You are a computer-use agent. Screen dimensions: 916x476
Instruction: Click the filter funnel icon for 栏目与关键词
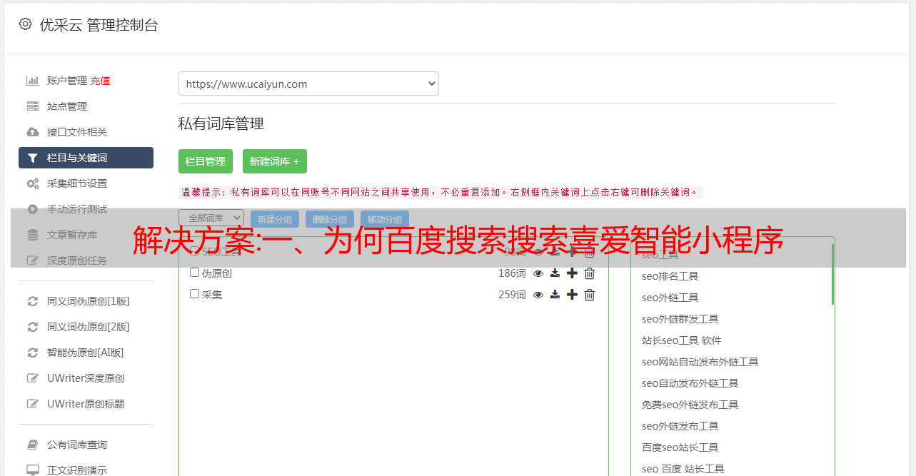[33, 158]
